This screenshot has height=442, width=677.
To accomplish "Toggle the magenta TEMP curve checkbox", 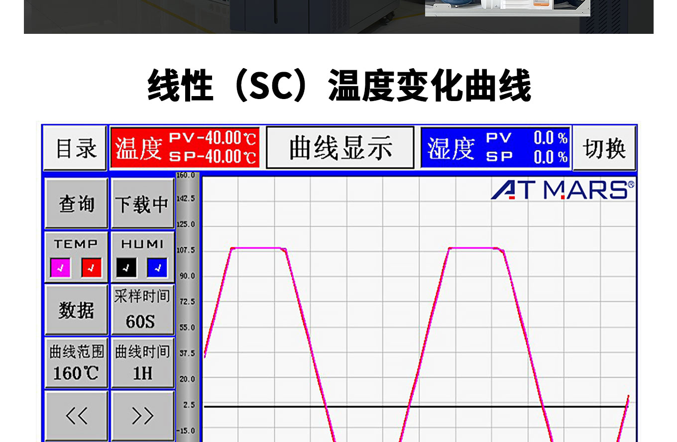I will coord(60,268).
